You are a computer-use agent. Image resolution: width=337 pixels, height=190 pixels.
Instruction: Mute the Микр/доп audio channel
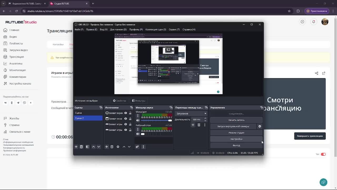click(138, 121)
